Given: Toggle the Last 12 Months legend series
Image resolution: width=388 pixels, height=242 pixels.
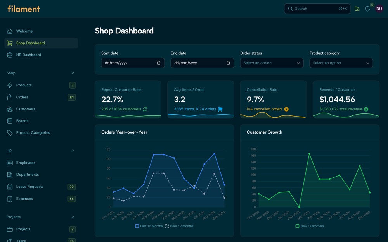Looking at the screenshot, I should click(x=149, y=226).
